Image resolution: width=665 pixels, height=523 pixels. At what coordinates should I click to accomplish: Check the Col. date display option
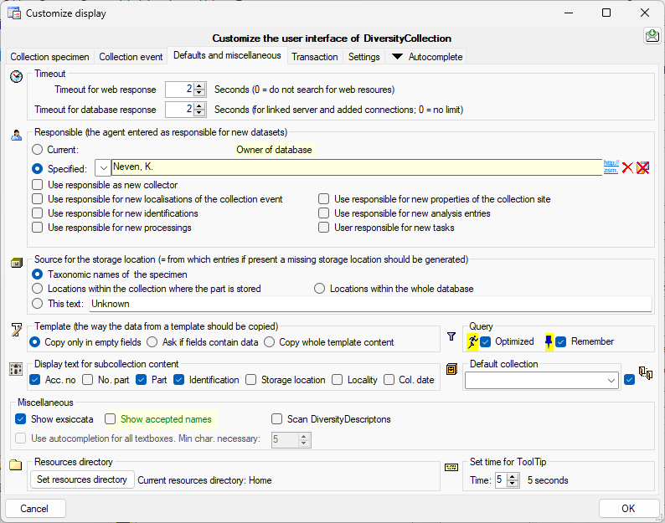(389, 380)
